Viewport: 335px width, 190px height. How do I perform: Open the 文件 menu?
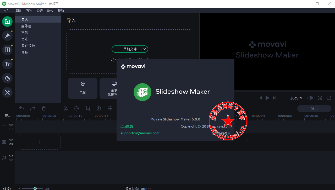pos(7,11)
